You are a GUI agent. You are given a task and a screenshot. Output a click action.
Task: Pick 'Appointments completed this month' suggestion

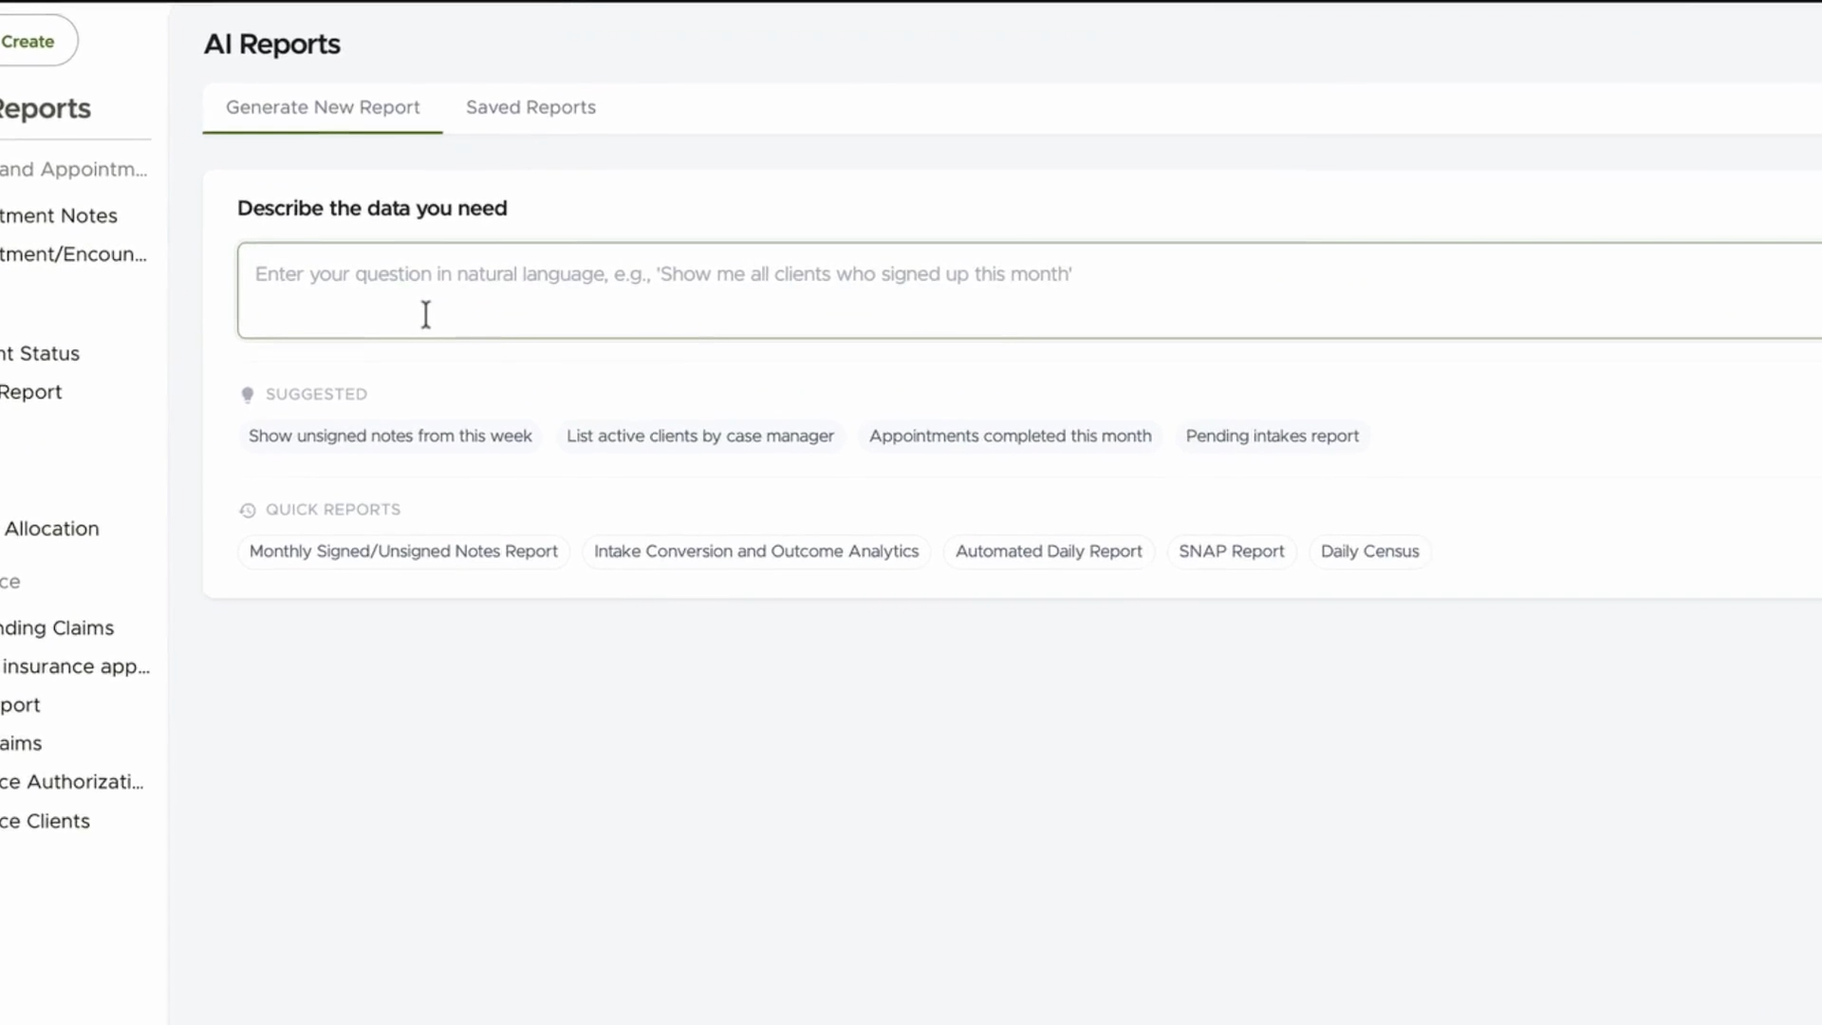click(1010, 436)
